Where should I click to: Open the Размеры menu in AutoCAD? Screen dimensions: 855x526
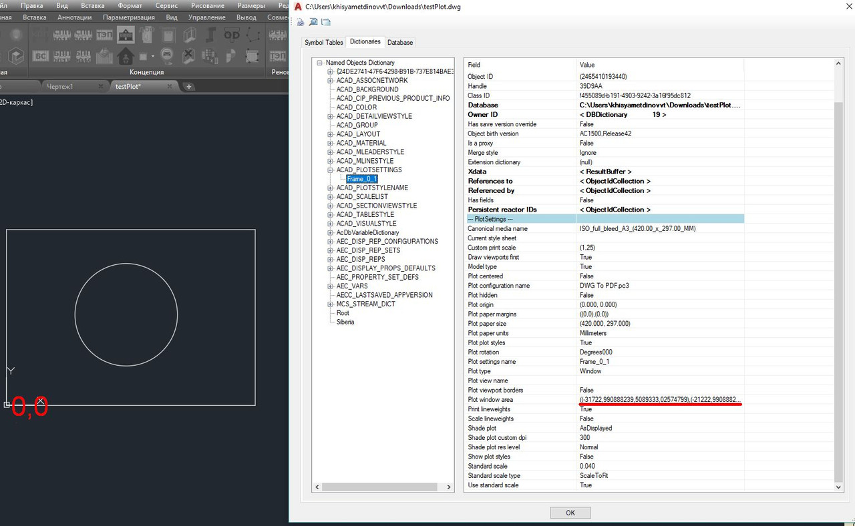(x=251, y=5)
